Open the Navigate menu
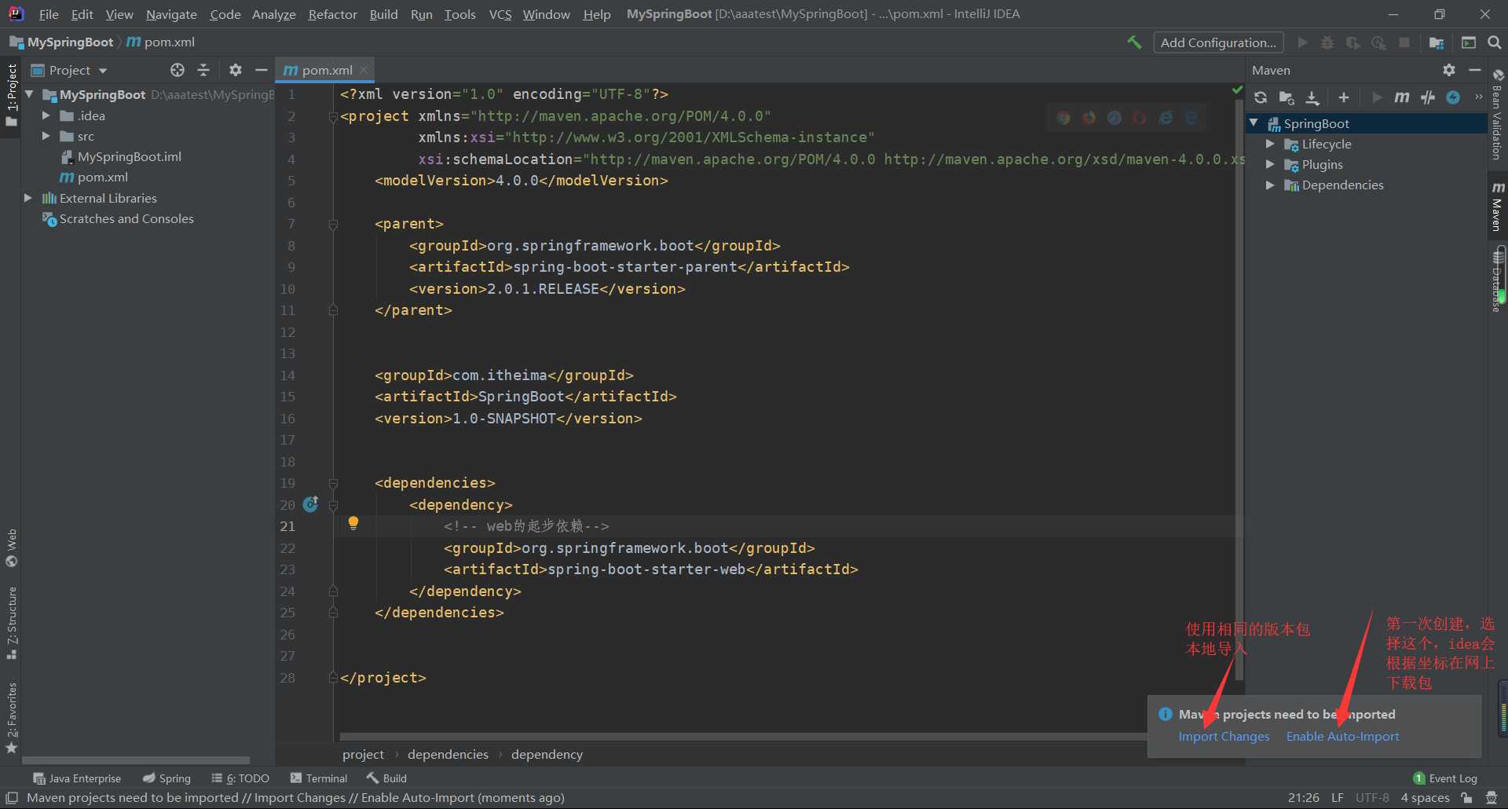Image resolution: width=1508 pixels, height=809 pixels. click(x=171, y=14)
